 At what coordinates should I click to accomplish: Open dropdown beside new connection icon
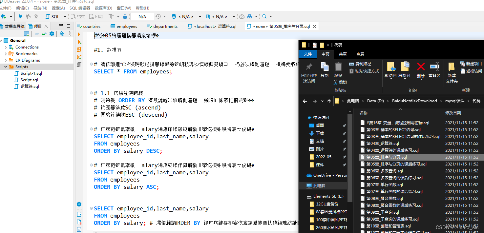pyautogui.click(x=11, y=16)
